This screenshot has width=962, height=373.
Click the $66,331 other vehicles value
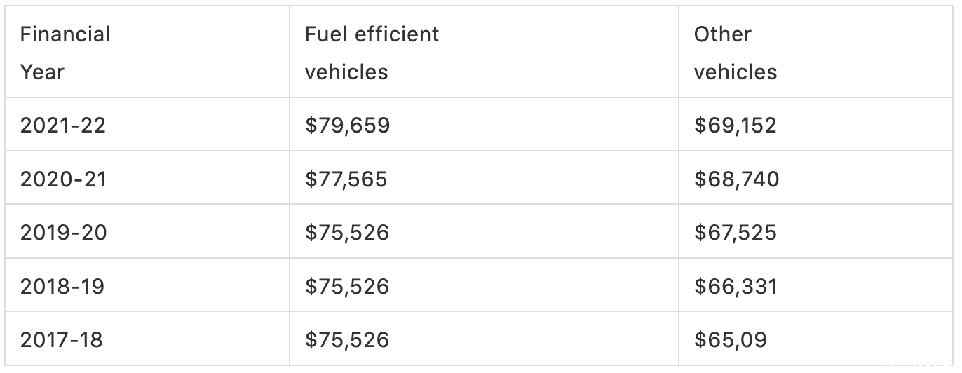(736, 286)
